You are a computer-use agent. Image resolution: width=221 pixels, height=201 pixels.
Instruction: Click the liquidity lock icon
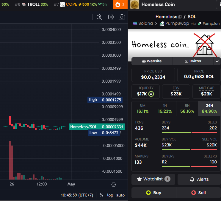coord(151,94)
